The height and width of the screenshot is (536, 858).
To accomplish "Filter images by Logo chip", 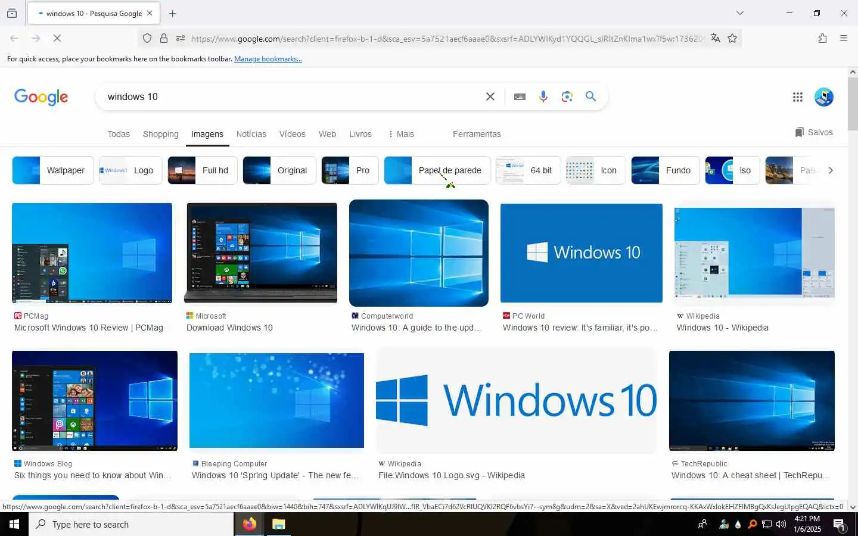I will point(130,170).
